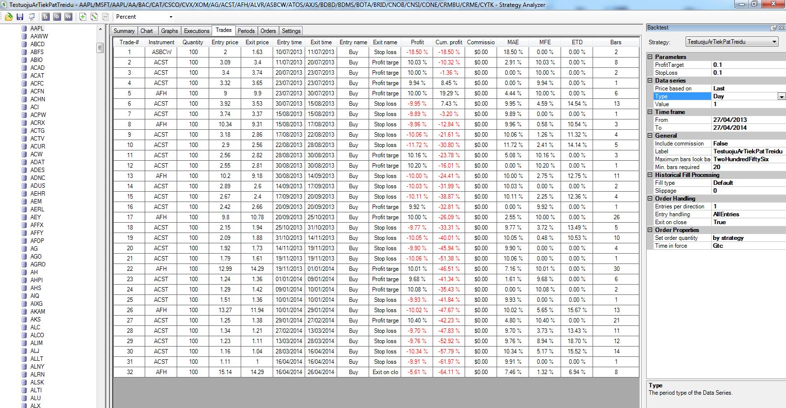Sort by the Entry price column header
Image resolution: width=786 pixels, height=408 pixels.
[x=225, y=42]
